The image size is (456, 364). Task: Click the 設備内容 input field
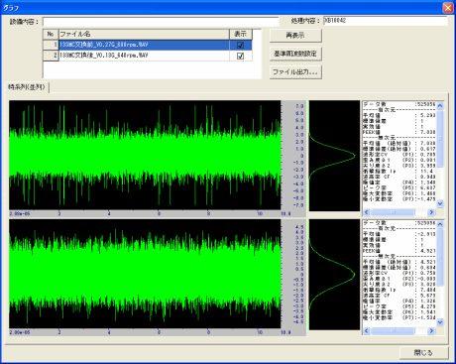pos(161,22)
